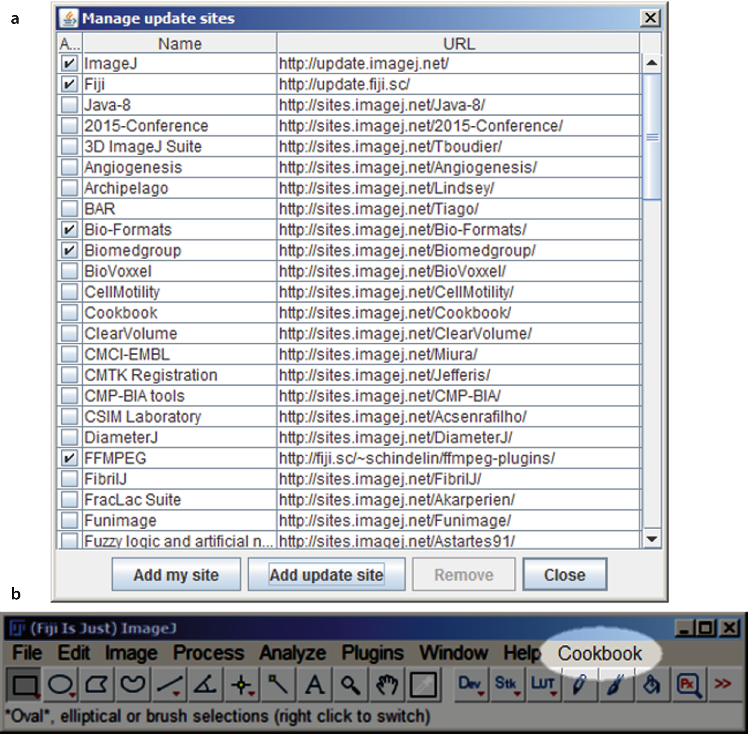Select the Wand tracing tool
748x734 pixels.
pos(278,685)
